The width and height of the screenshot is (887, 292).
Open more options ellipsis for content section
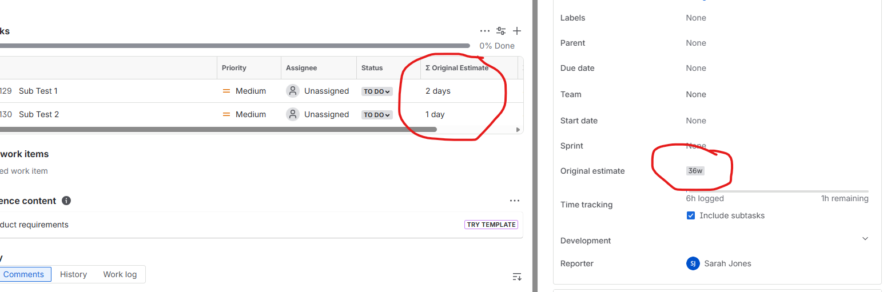click(x=515, y=201)
